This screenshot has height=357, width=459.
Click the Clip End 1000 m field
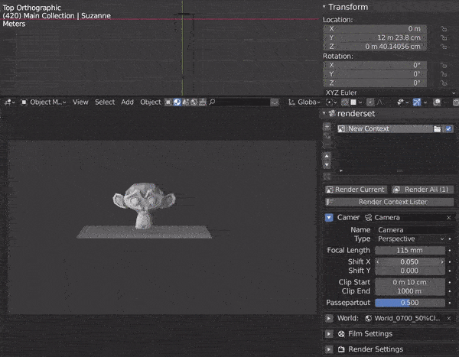(410, 291)
